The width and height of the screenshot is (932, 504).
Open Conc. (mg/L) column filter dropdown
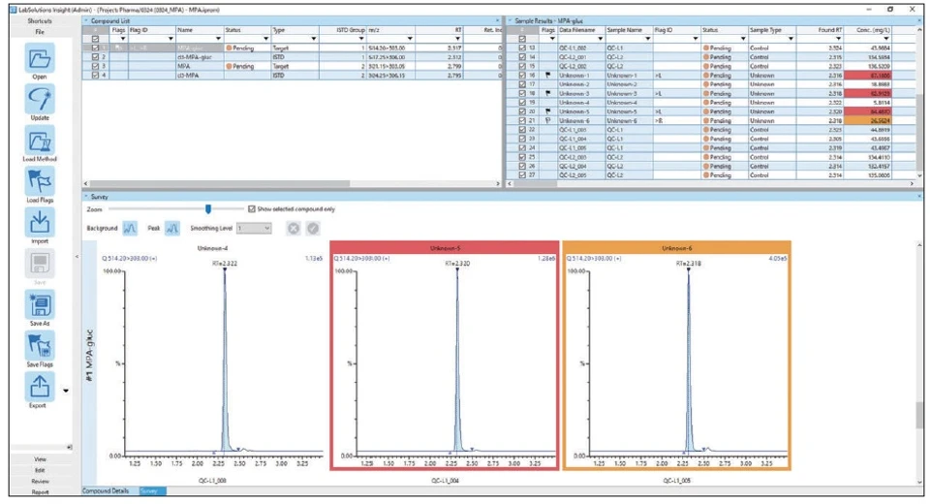tap(886, 39)
